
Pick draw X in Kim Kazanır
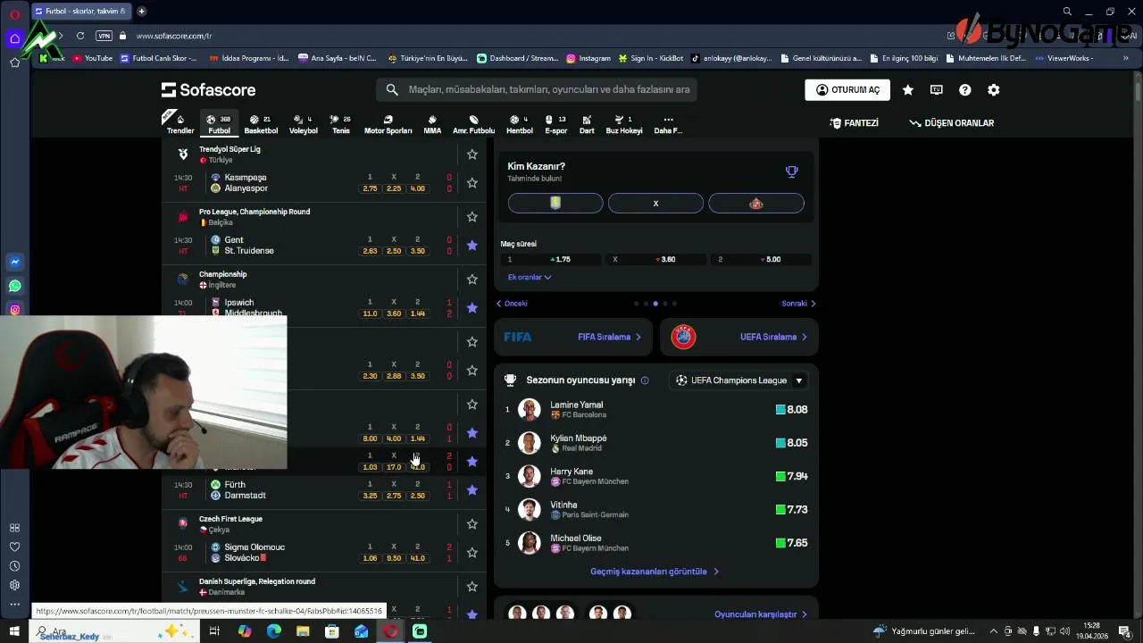655,204
